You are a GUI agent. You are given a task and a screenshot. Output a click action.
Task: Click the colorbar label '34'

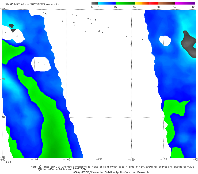tap(134, 7)
